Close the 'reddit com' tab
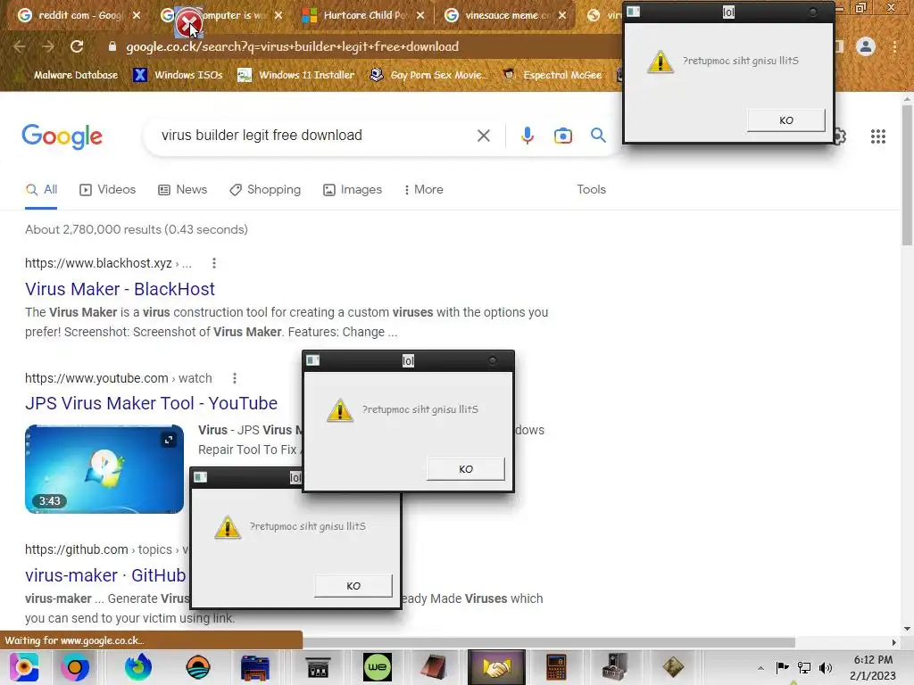 pos(137,15)
